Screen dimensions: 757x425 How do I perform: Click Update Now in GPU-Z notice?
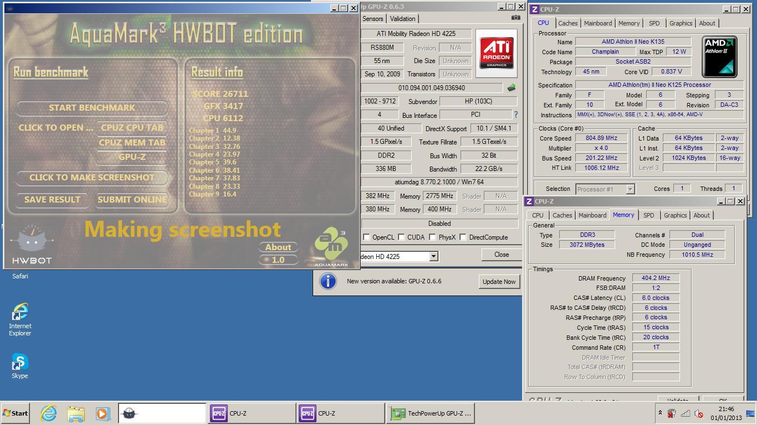tap(499, 282)
